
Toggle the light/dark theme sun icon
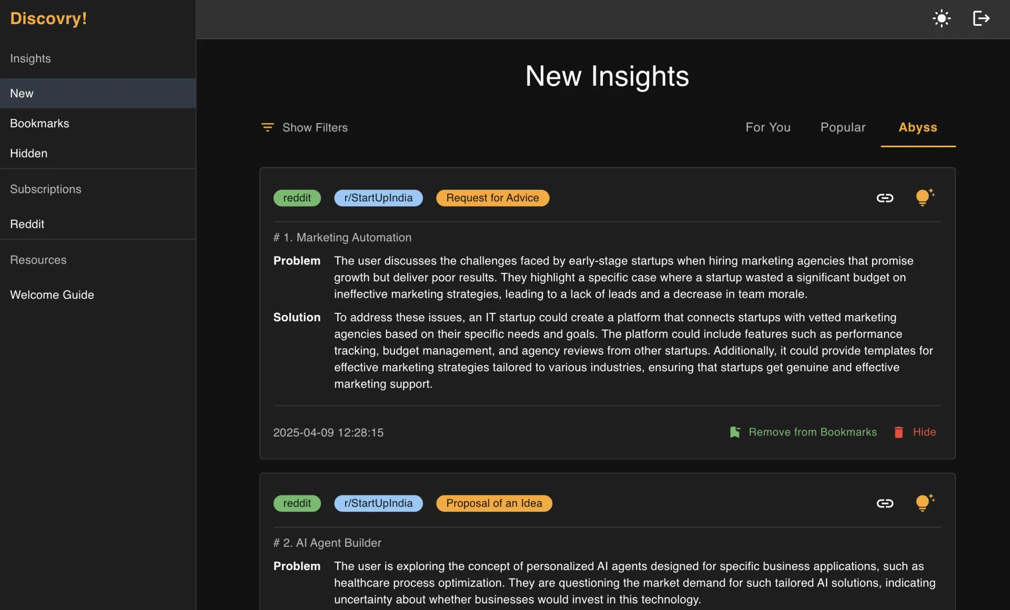pos(941,18)
